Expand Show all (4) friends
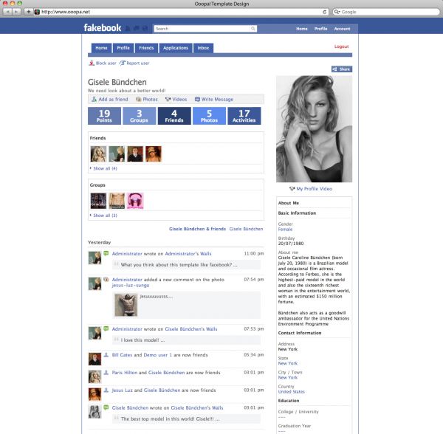This screenshot has height=434, width=443. [x=105, y=168]
